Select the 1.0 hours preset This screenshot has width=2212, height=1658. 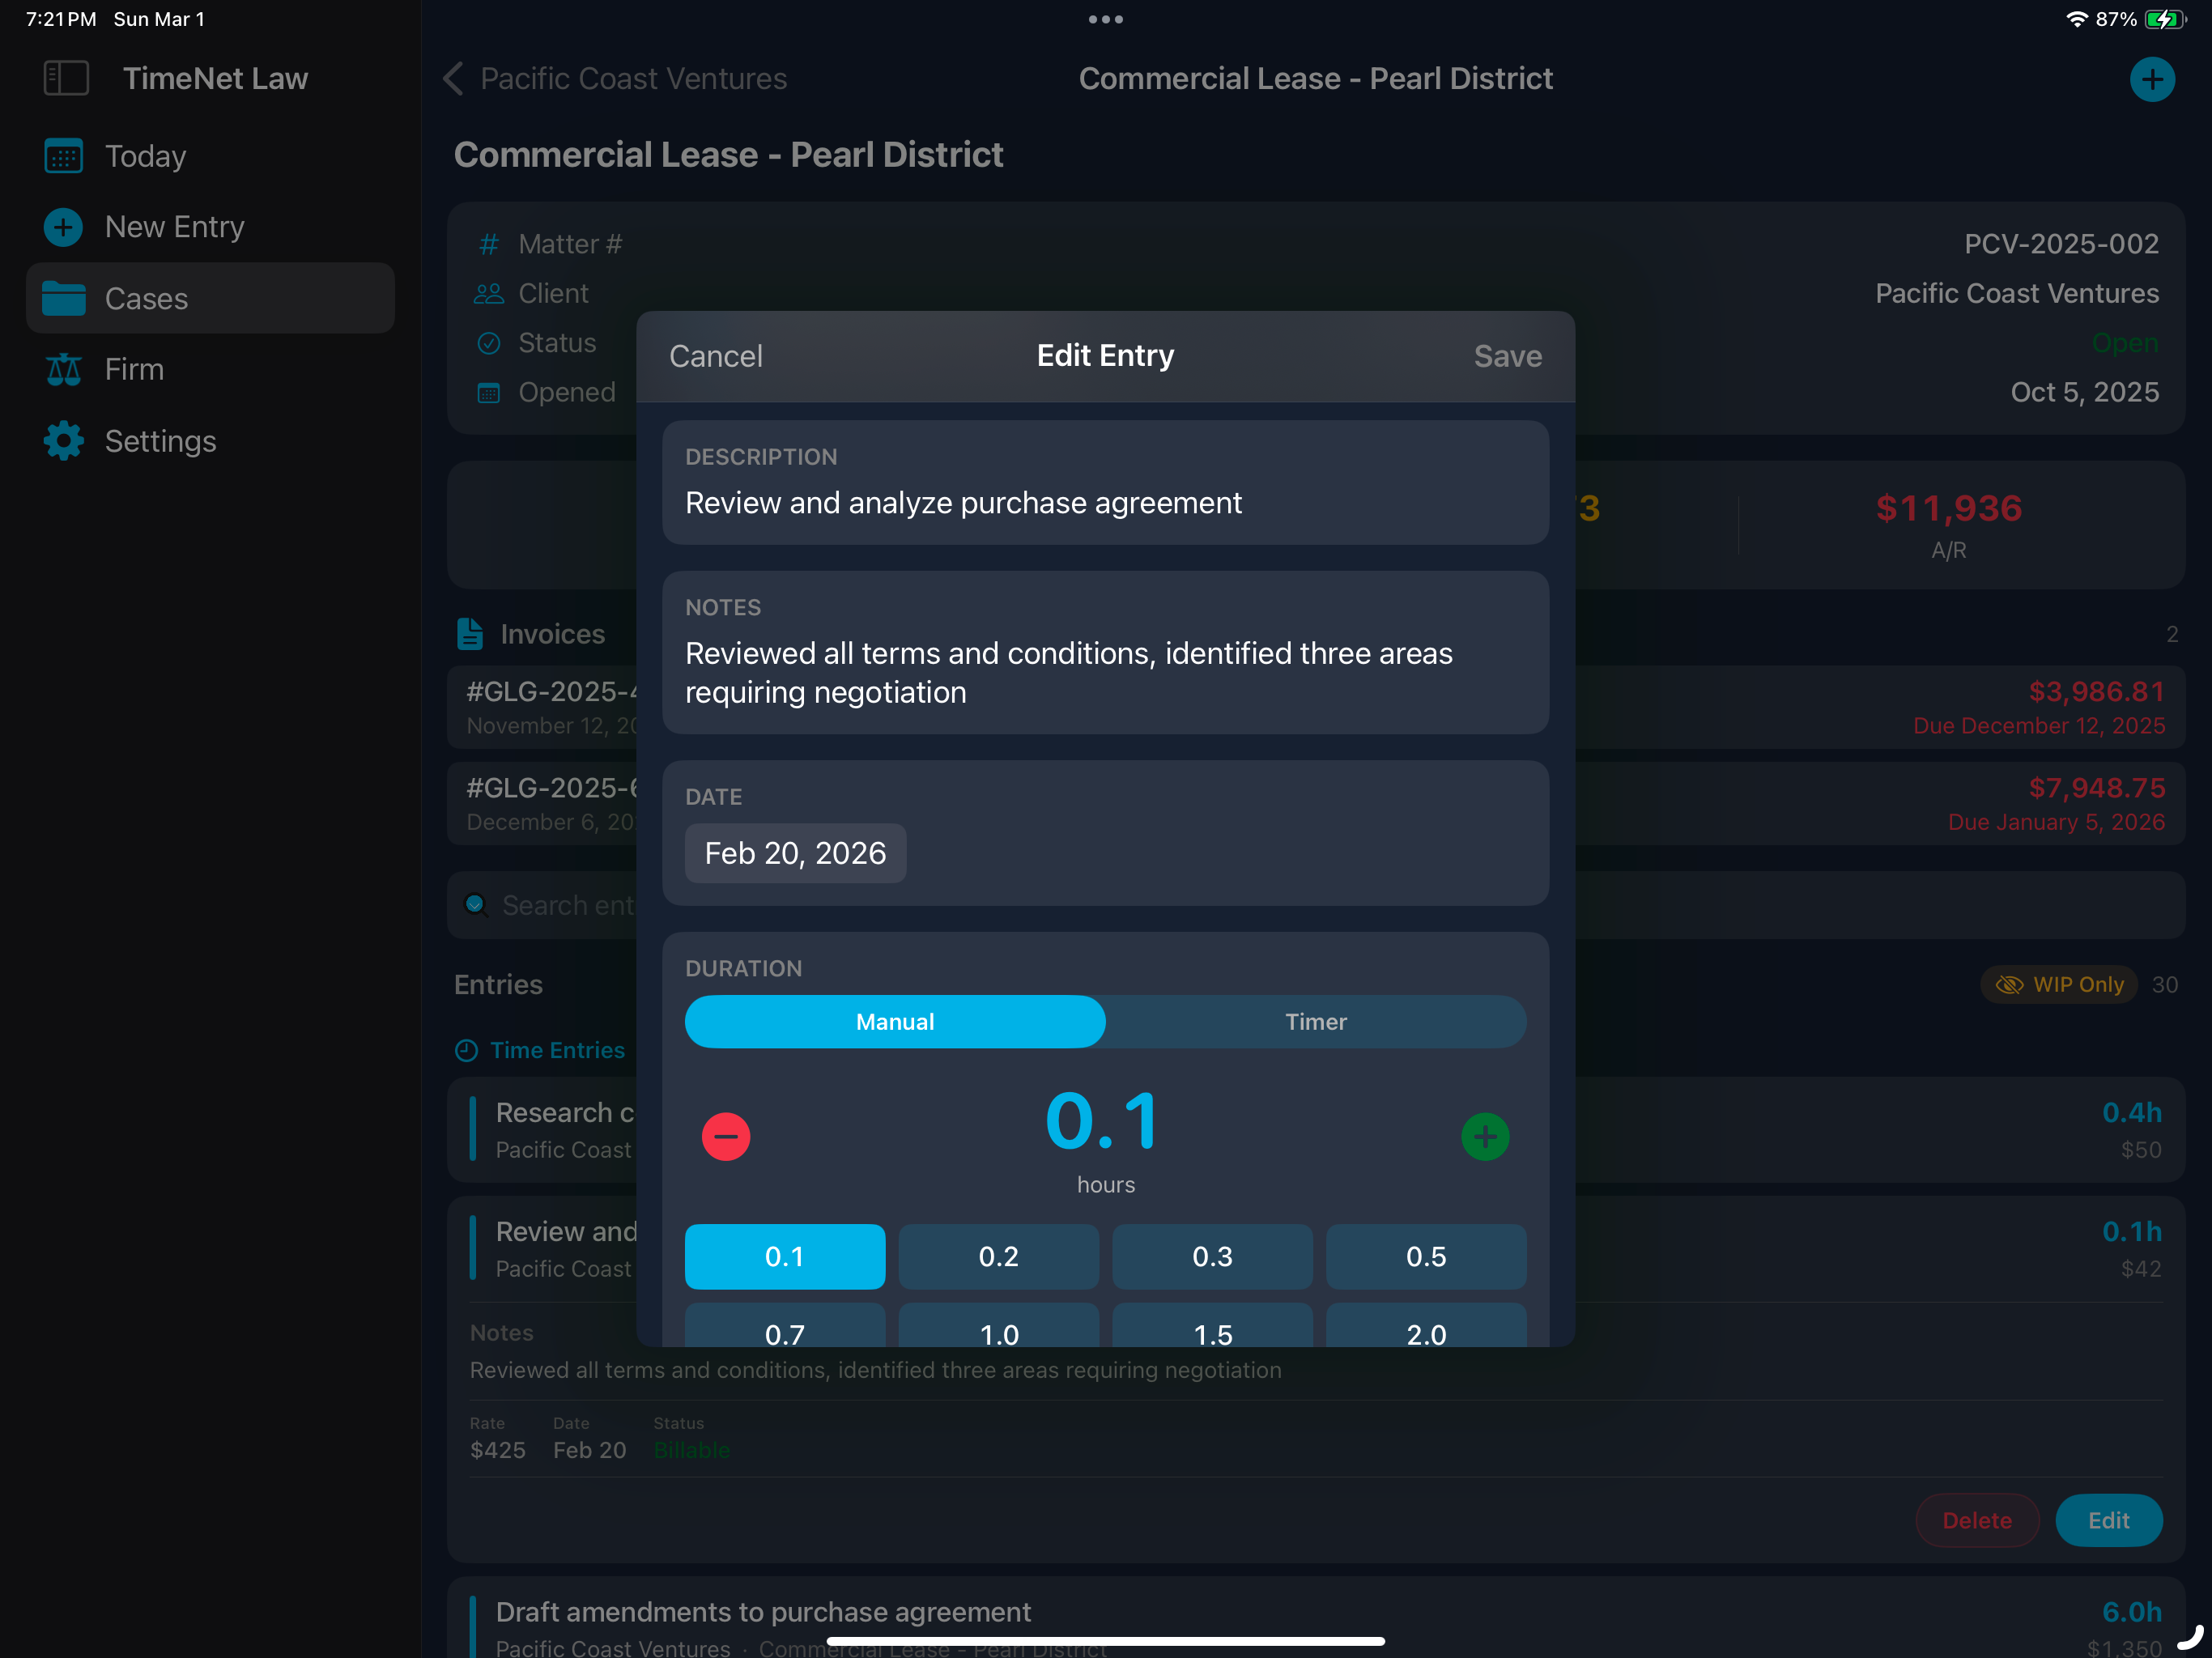coord(999,1326)
